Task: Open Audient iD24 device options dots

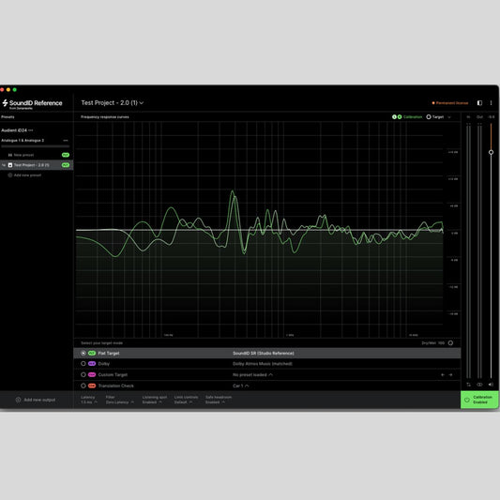Action: tap(31, 130)
